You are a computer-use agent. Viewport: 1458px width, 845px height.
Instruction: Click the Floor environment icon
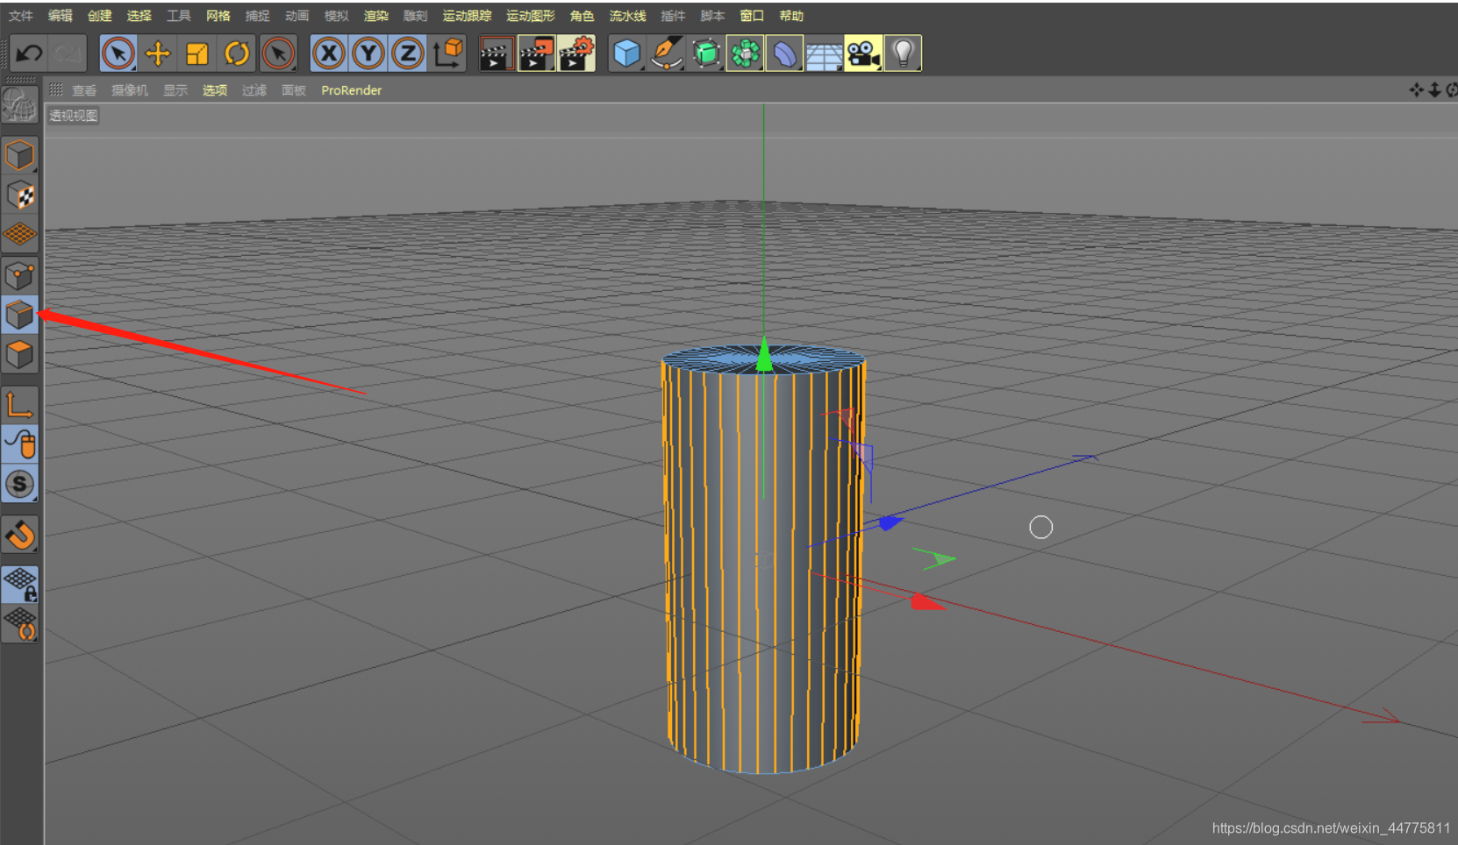(824, 53)
